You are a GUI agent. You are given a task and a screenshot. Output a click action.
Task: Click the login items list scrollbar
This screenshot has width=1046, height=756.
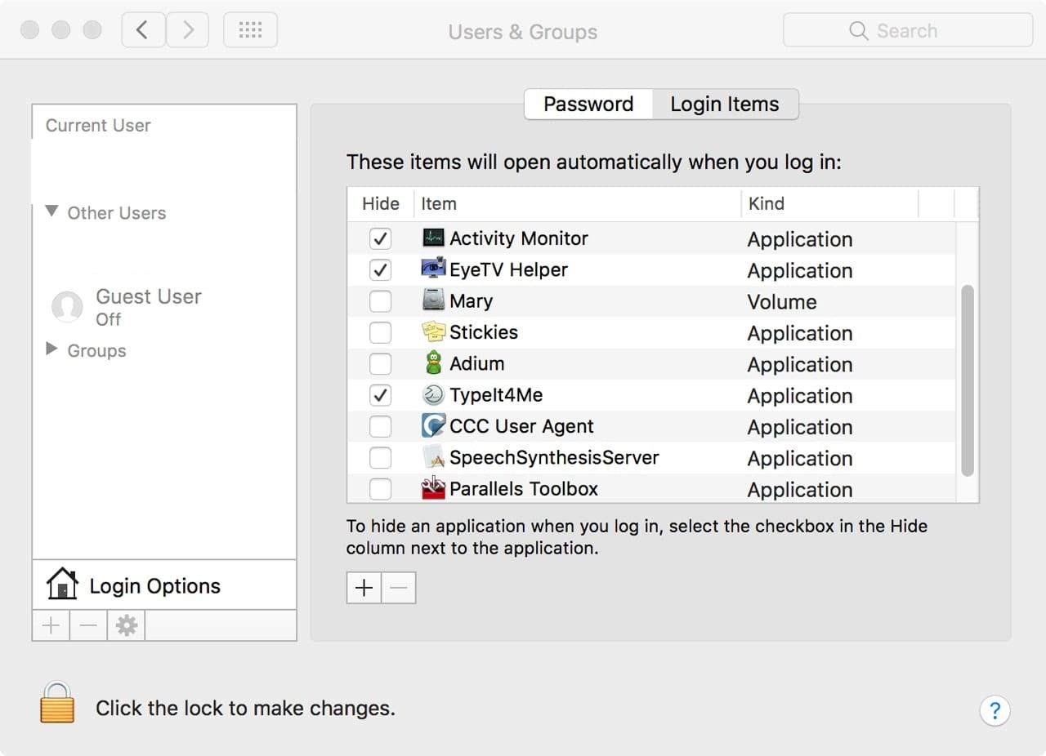[x=968, y=380]
